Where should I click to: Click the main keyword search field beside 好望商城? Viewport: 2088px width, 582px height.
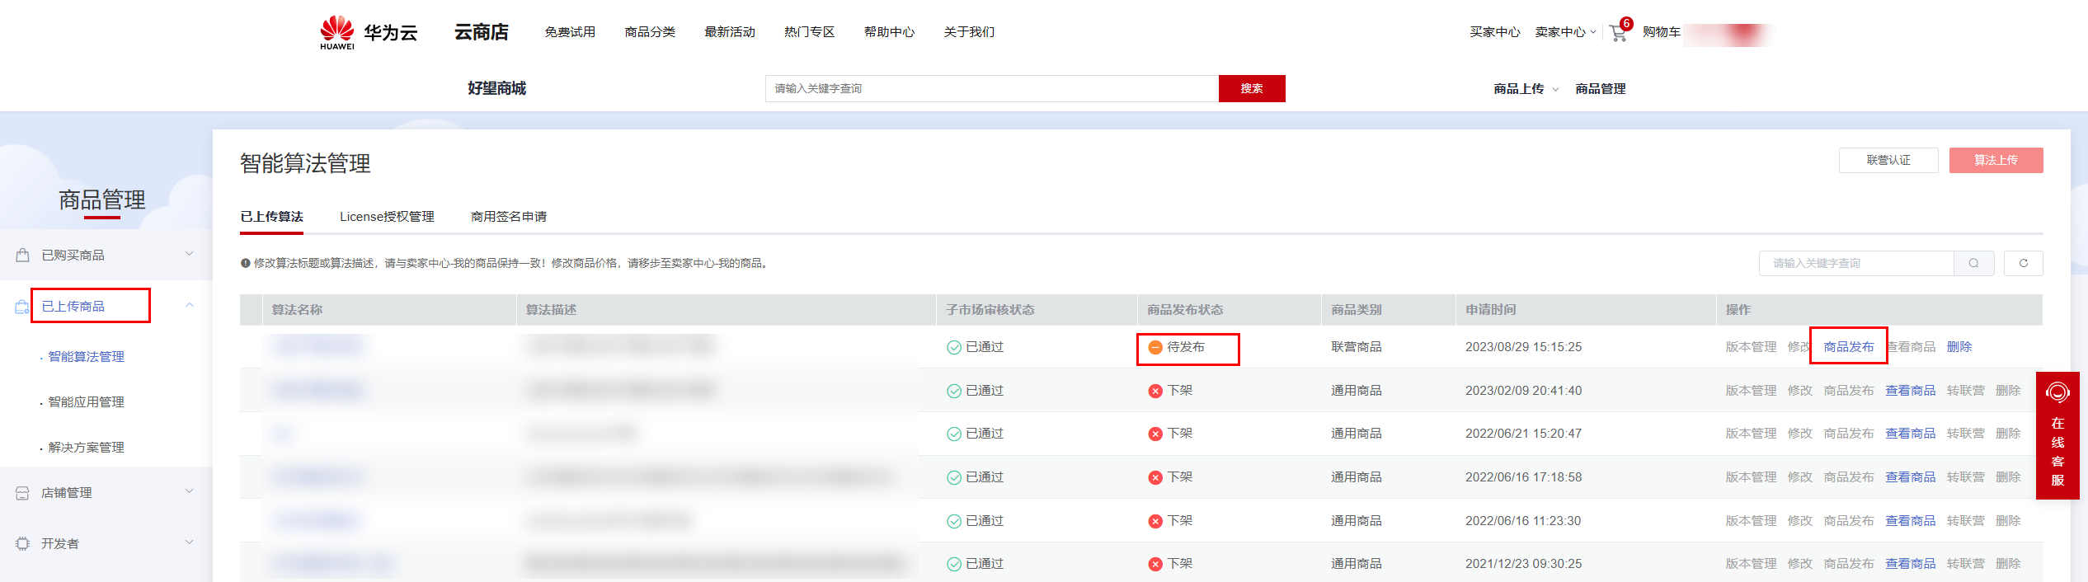991,89
